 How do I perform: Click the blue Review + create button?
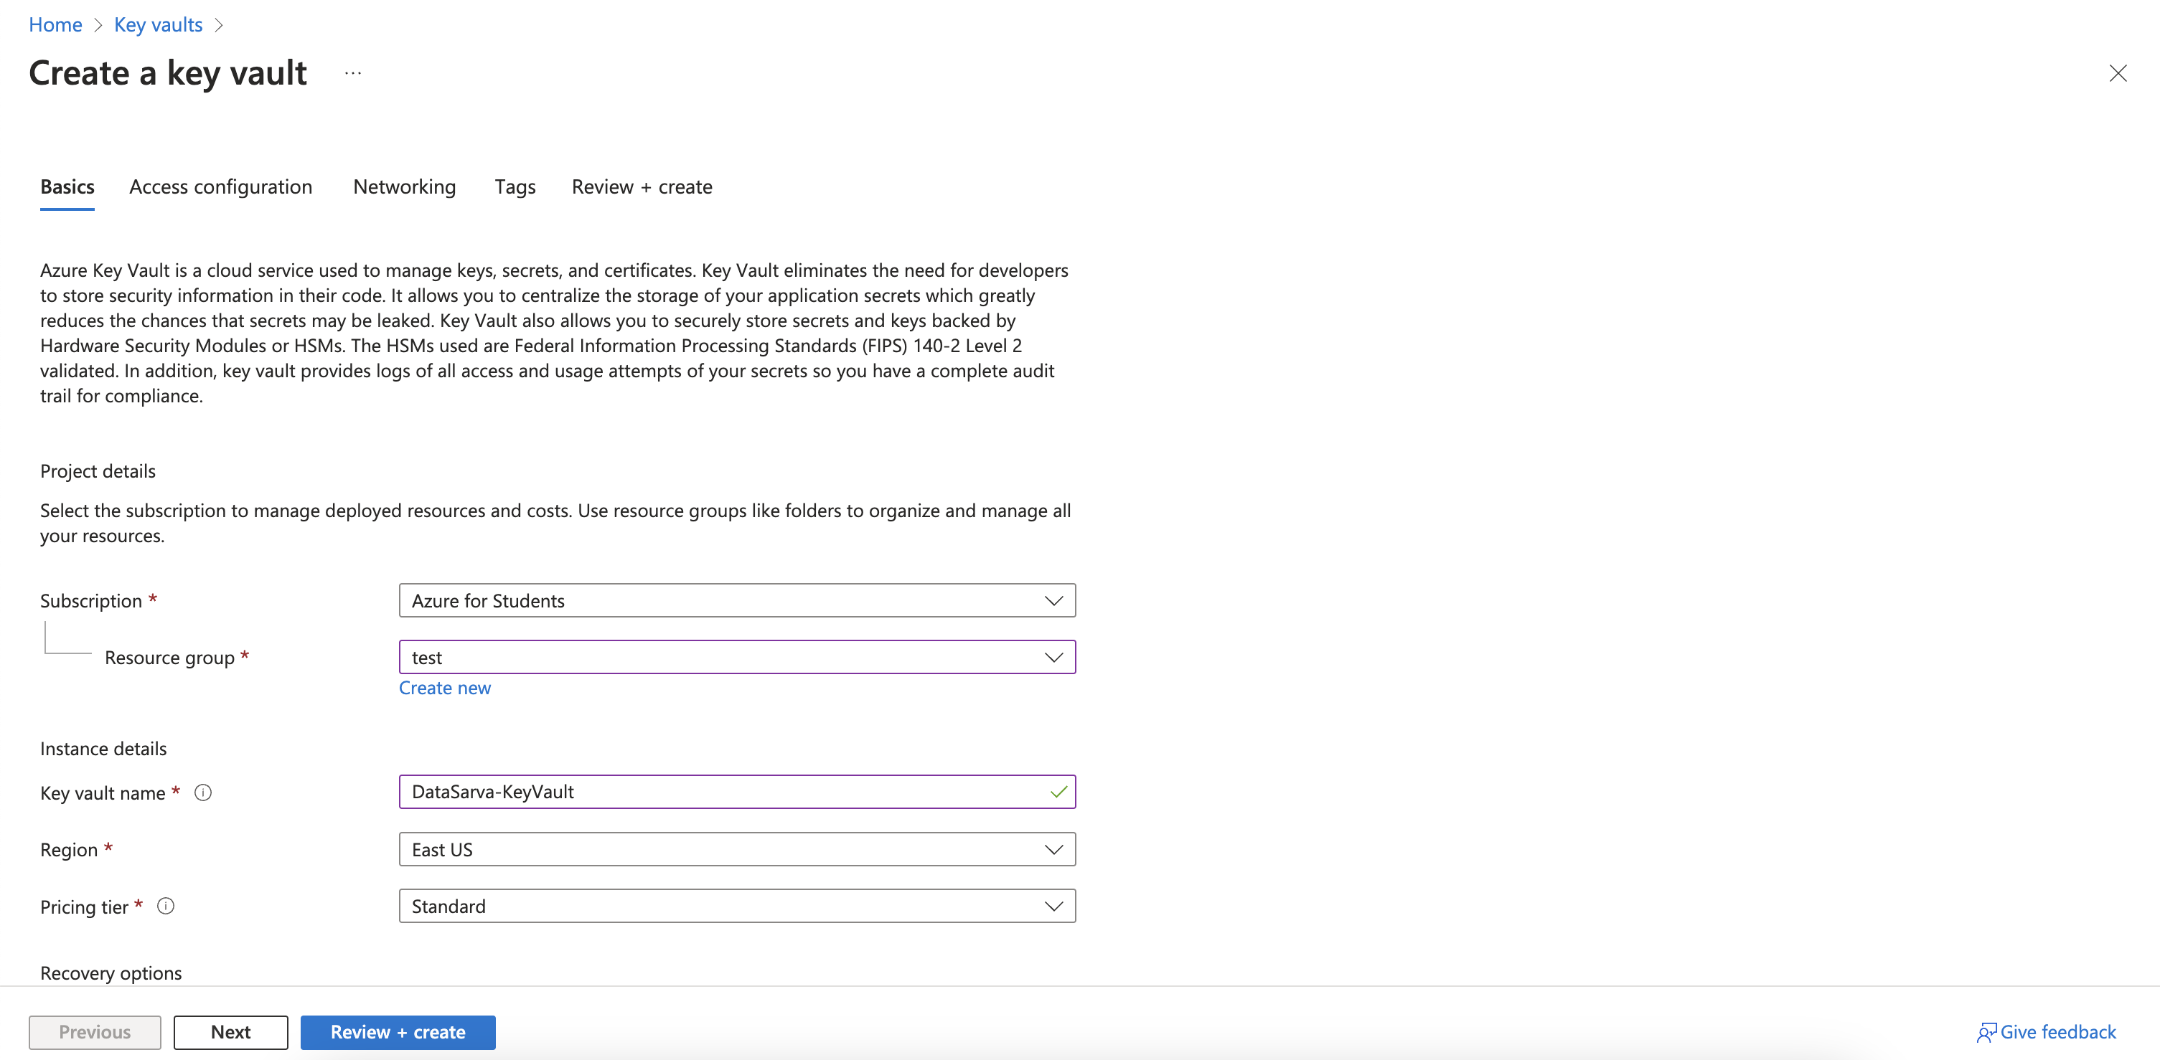click(x=398, y=1032)
